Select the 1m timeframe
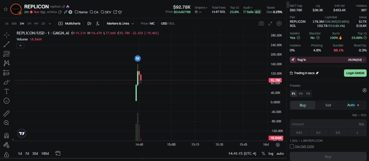 pyautogui.click(x=22, y=23)
